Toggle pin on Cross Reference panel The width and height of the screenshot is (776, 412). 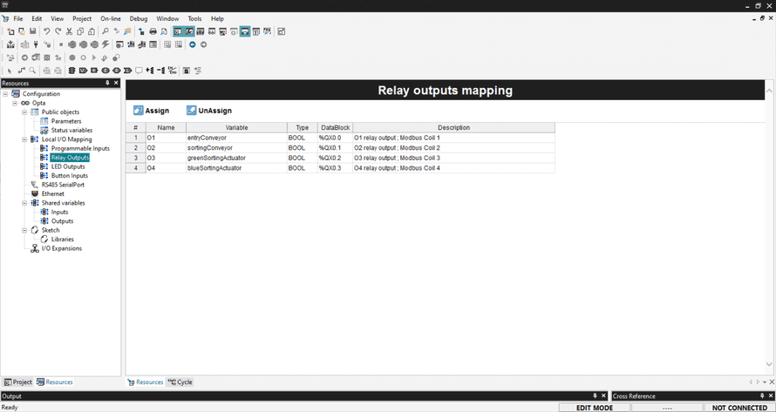[x=761, y=396]
